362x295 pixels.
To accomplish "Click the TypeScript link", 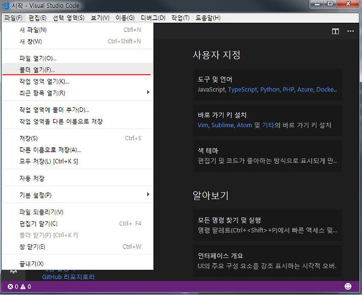I will pyautogui.click(x=242, y=89).
